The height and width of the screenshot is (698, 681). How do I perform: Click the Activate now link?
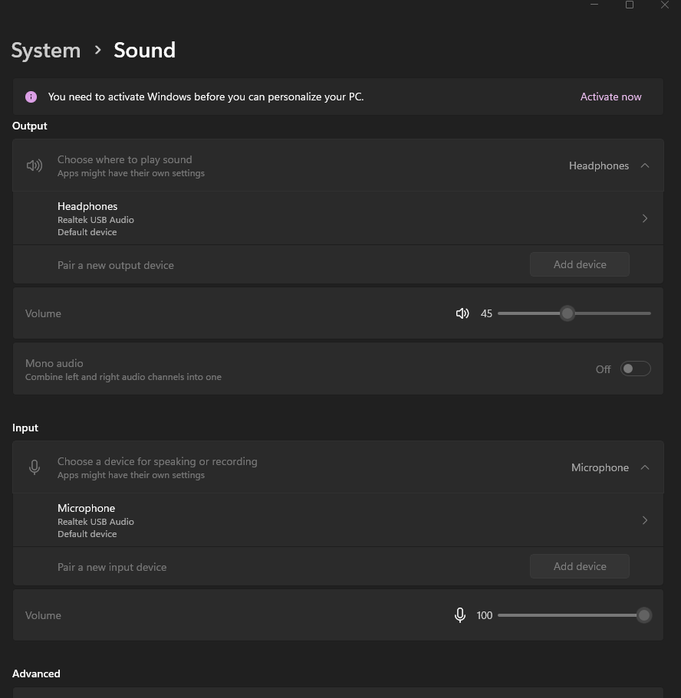(610, 97)
